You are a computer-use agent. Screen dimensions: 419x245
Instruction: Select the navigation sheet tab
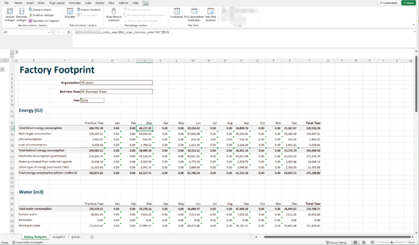click(x=59, y=237)
